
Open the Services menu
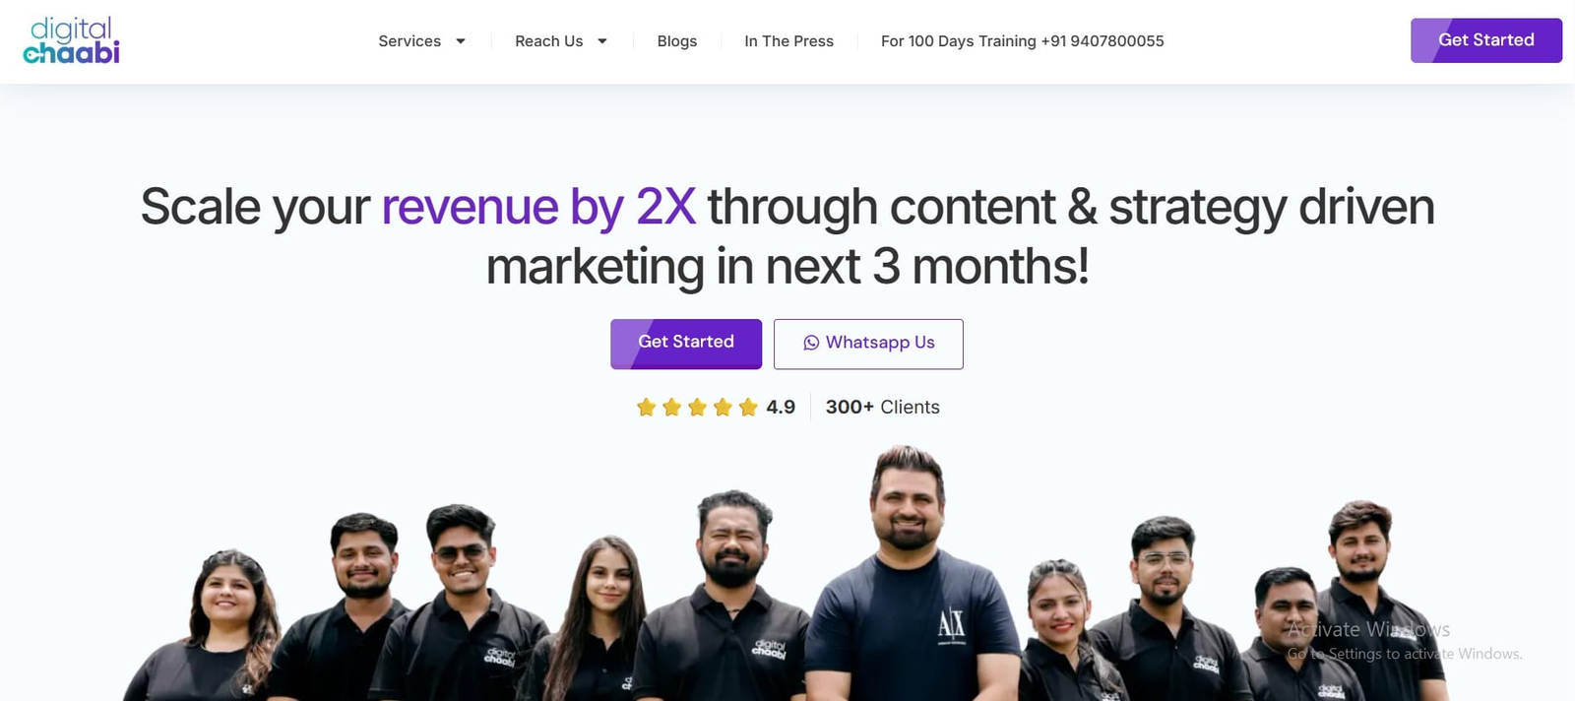click(409, 41)
